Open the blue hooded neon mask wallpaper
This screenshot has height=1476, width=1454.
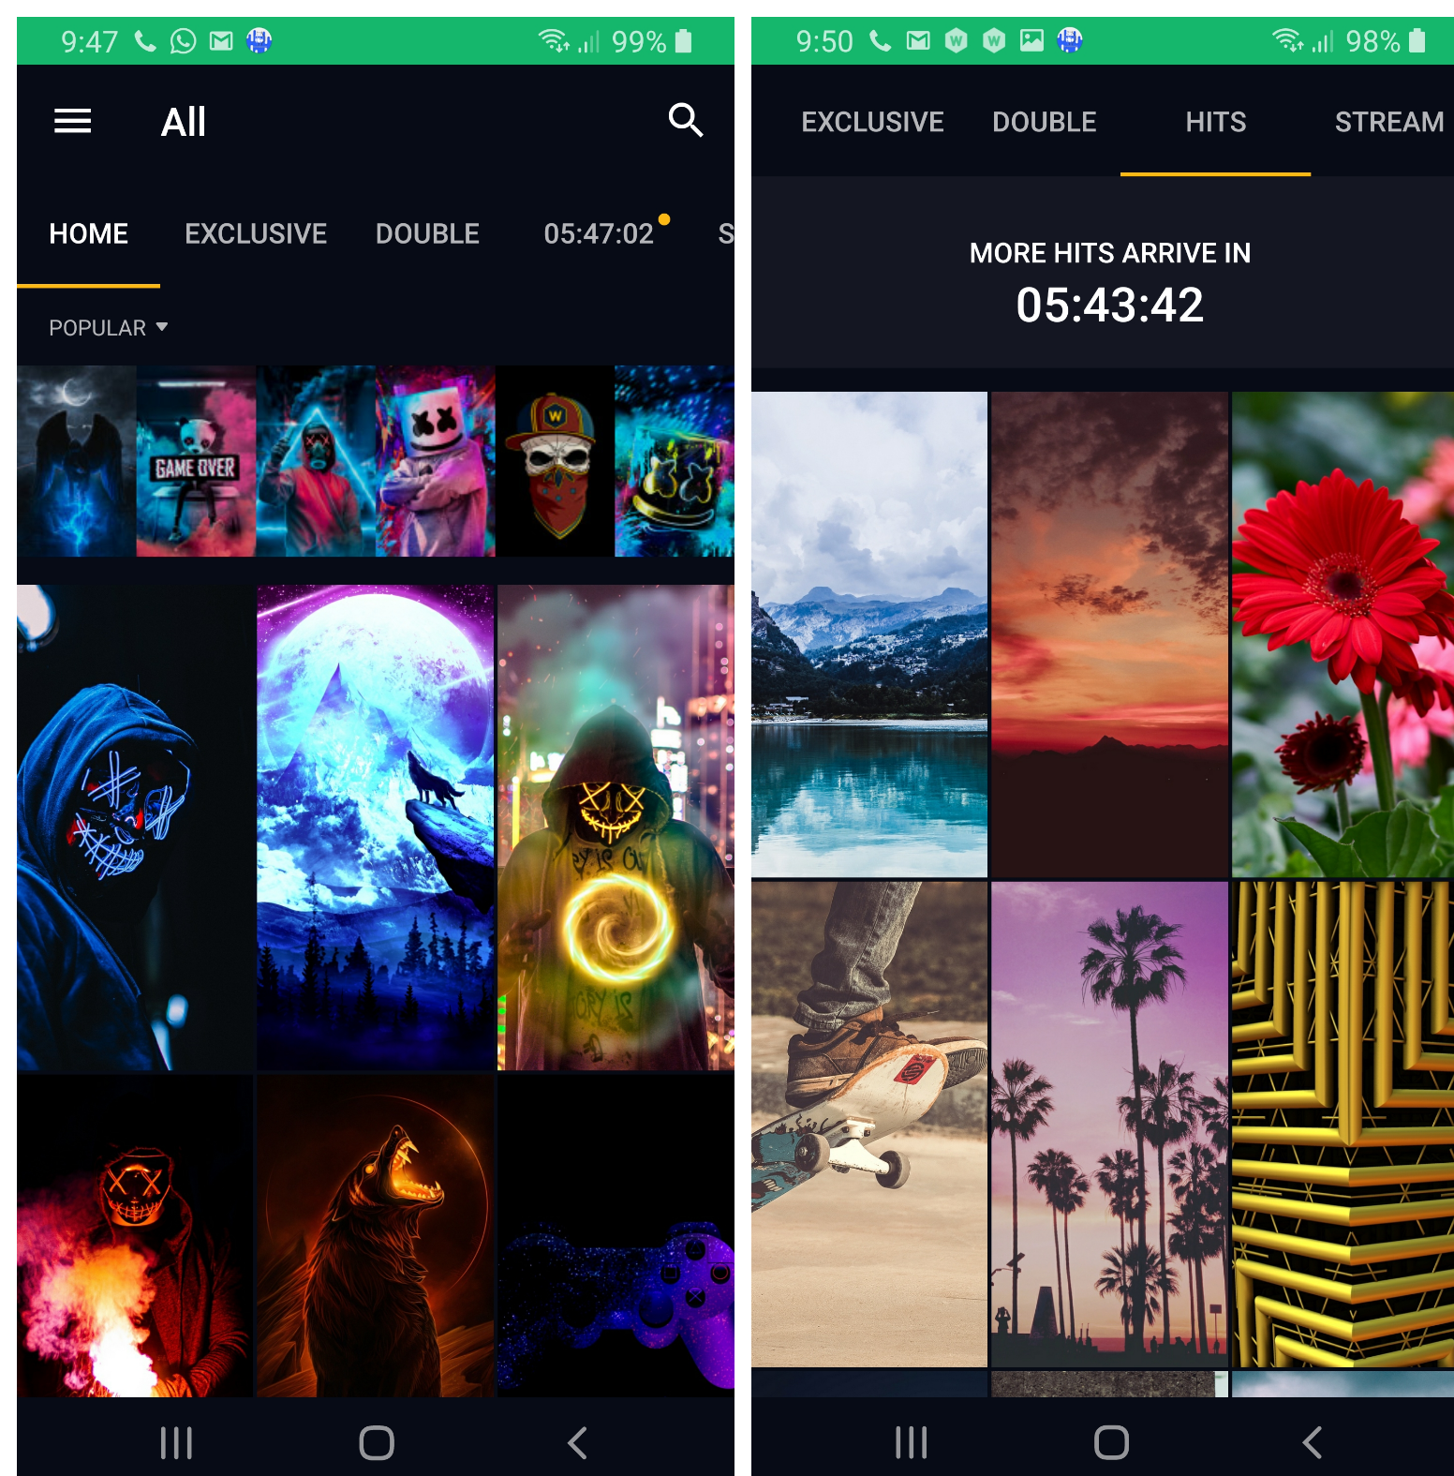click(x=135, y=827)
